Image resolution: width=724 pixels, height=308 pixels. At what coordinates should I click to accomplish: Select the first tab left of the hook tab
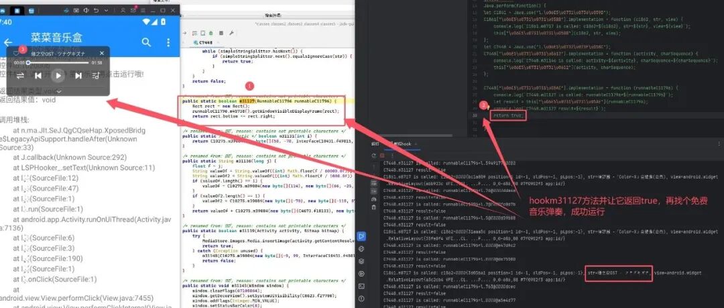[375, 144]
